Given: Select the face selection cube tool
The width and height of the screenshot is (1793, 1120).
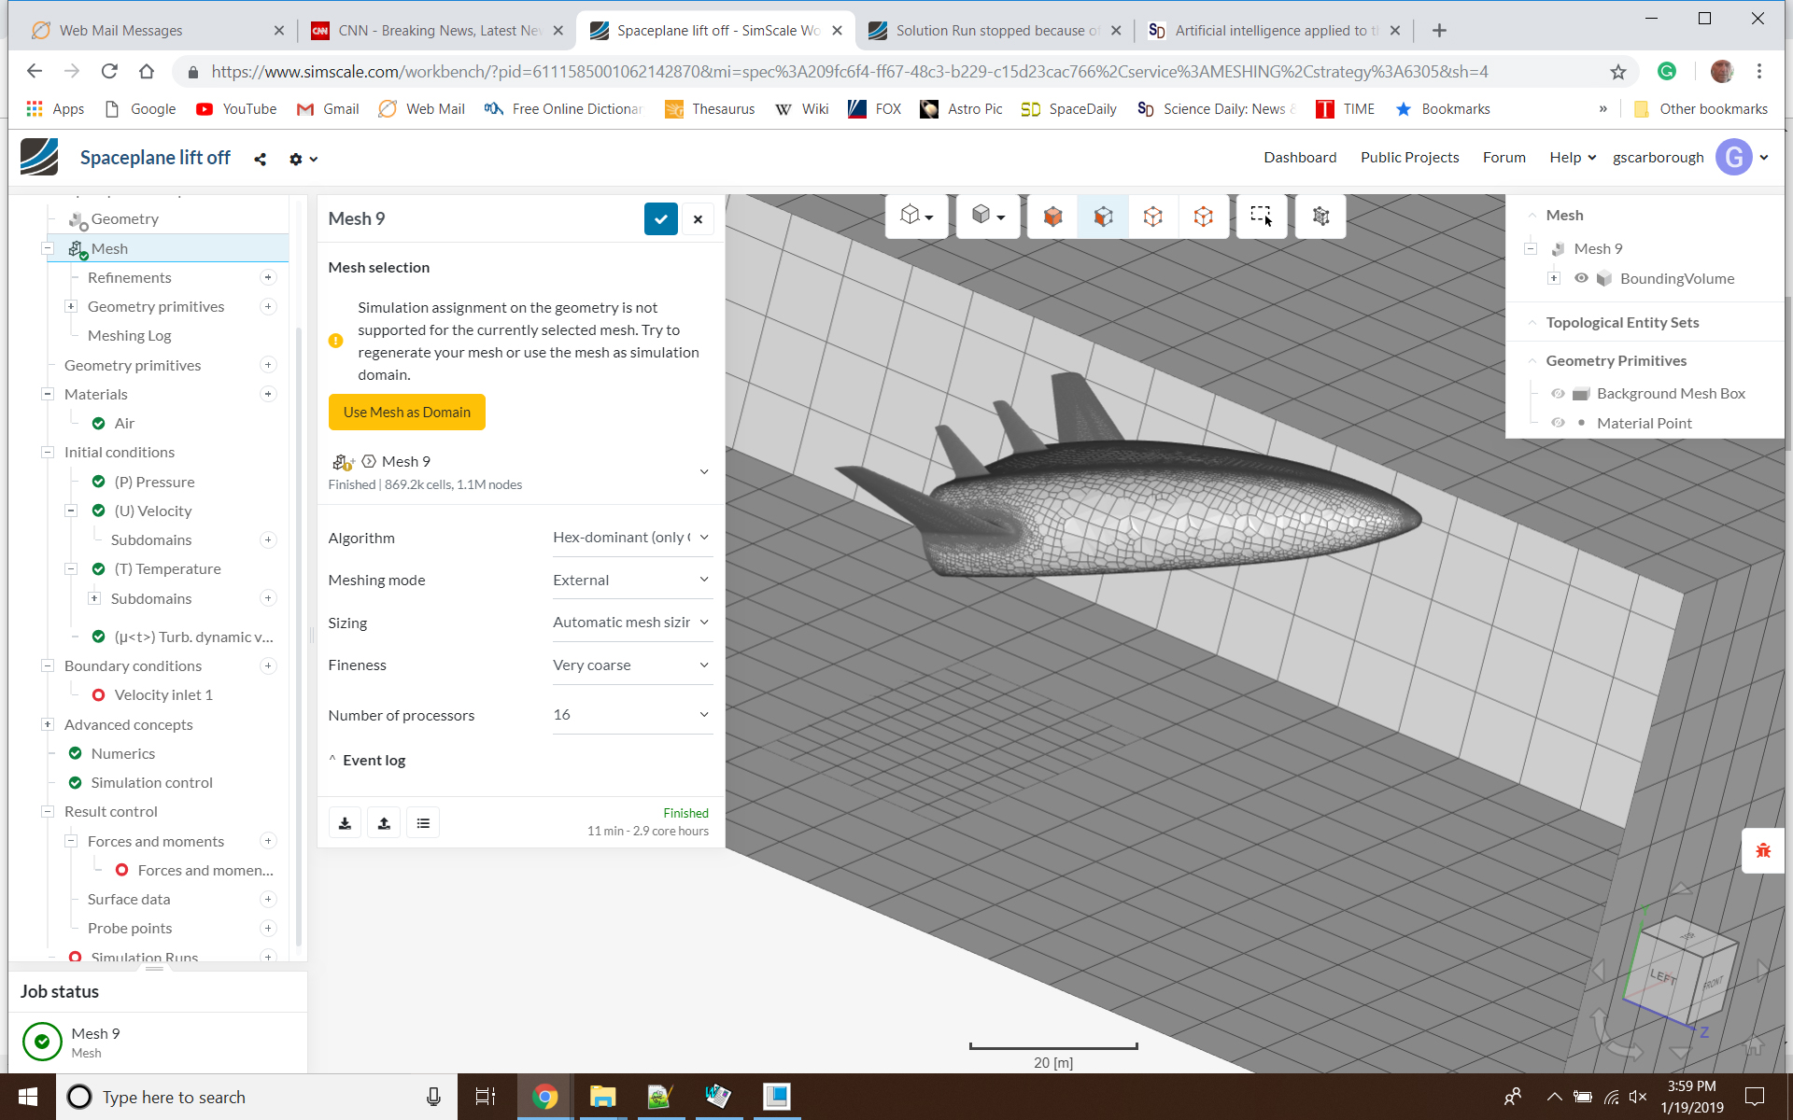Looking at the screenshot, I should [x=1103, y=216].
